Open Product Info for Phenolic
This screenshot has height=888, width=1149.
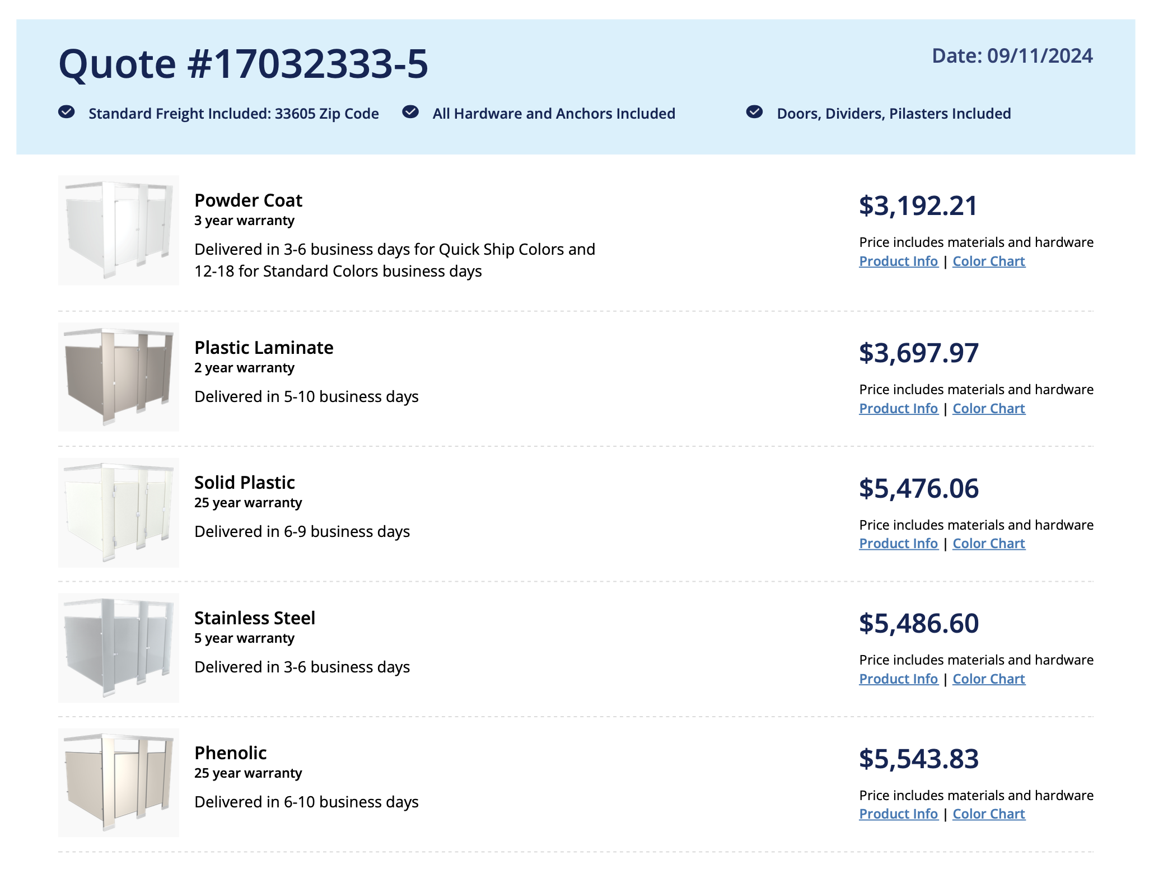(898, 814)
